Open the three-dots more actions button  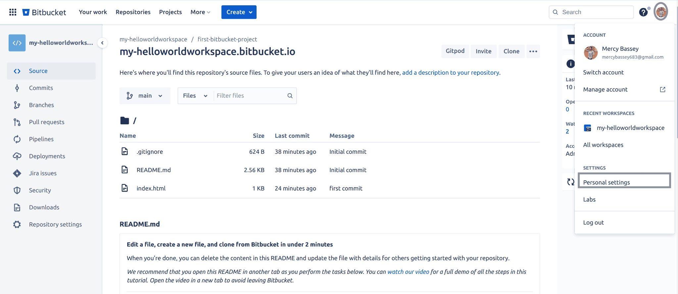click(533, 52)
